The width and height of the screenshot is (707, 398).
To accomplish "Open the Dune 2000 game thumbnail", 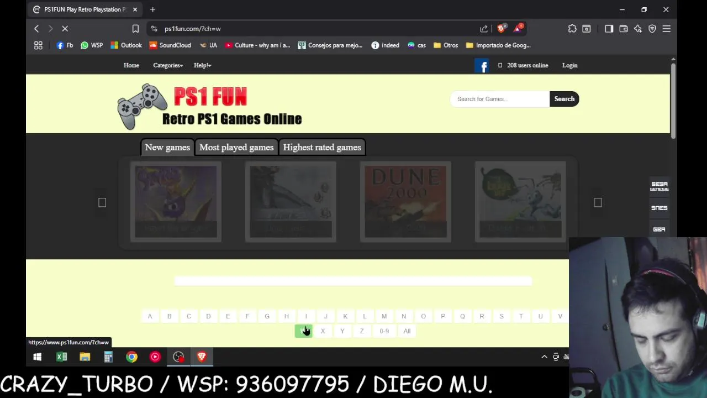I will click(x=405, y=202).
